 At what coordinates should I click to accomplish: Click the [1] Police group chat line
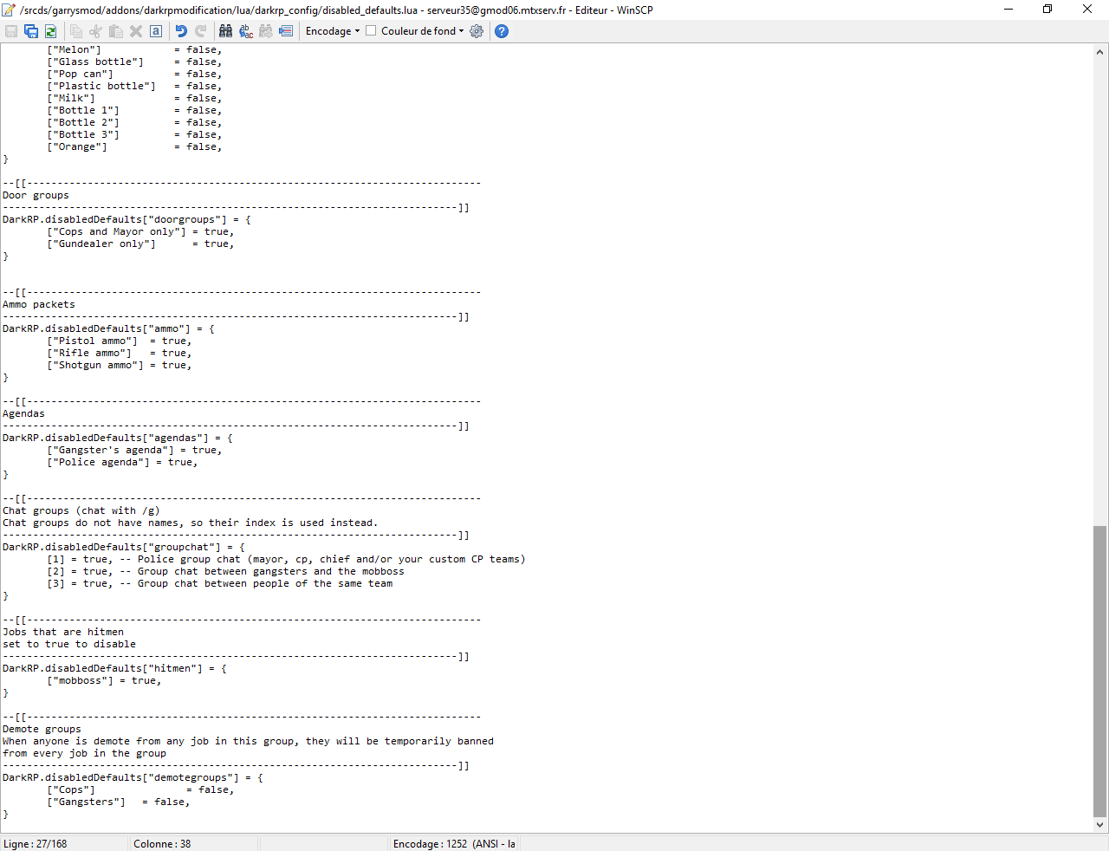click(x=286, y=559)
